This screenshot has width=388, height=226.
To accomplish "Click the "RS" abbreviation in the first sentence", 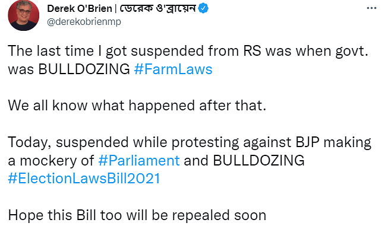I will 252,51.
